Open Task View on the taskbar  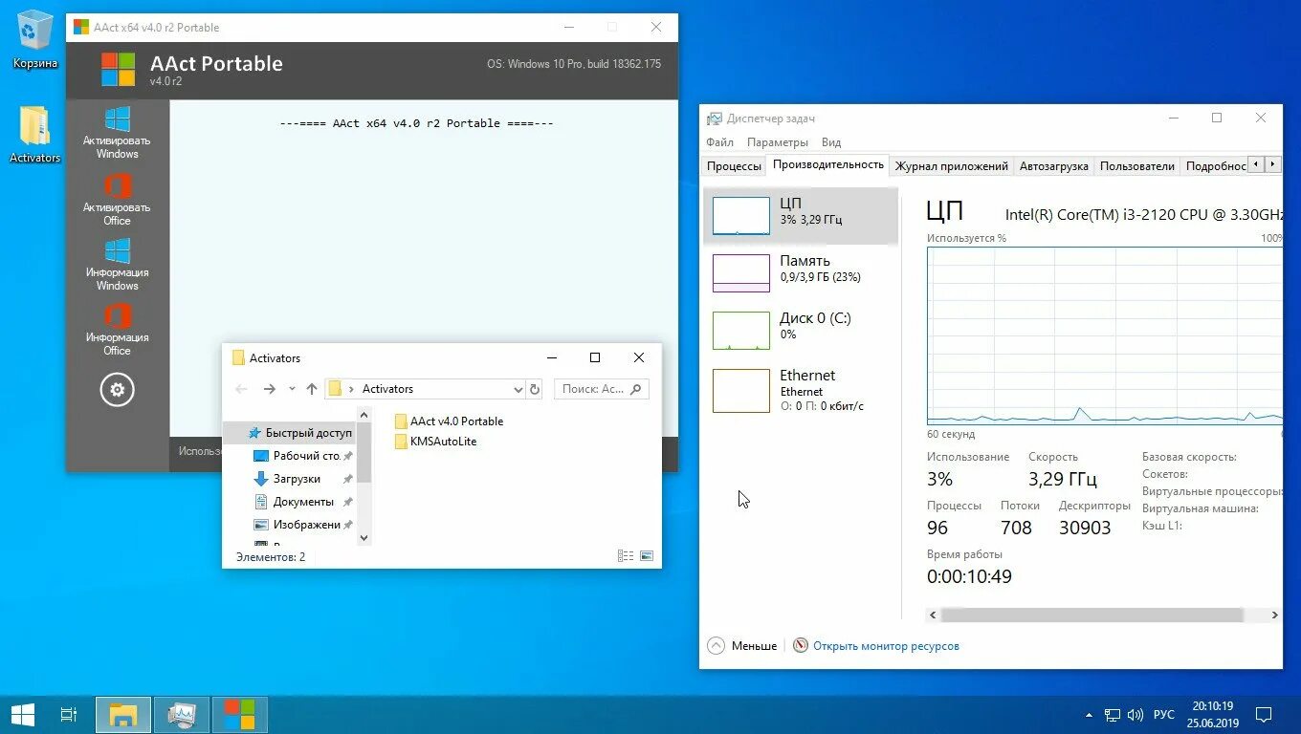[69, 714]
